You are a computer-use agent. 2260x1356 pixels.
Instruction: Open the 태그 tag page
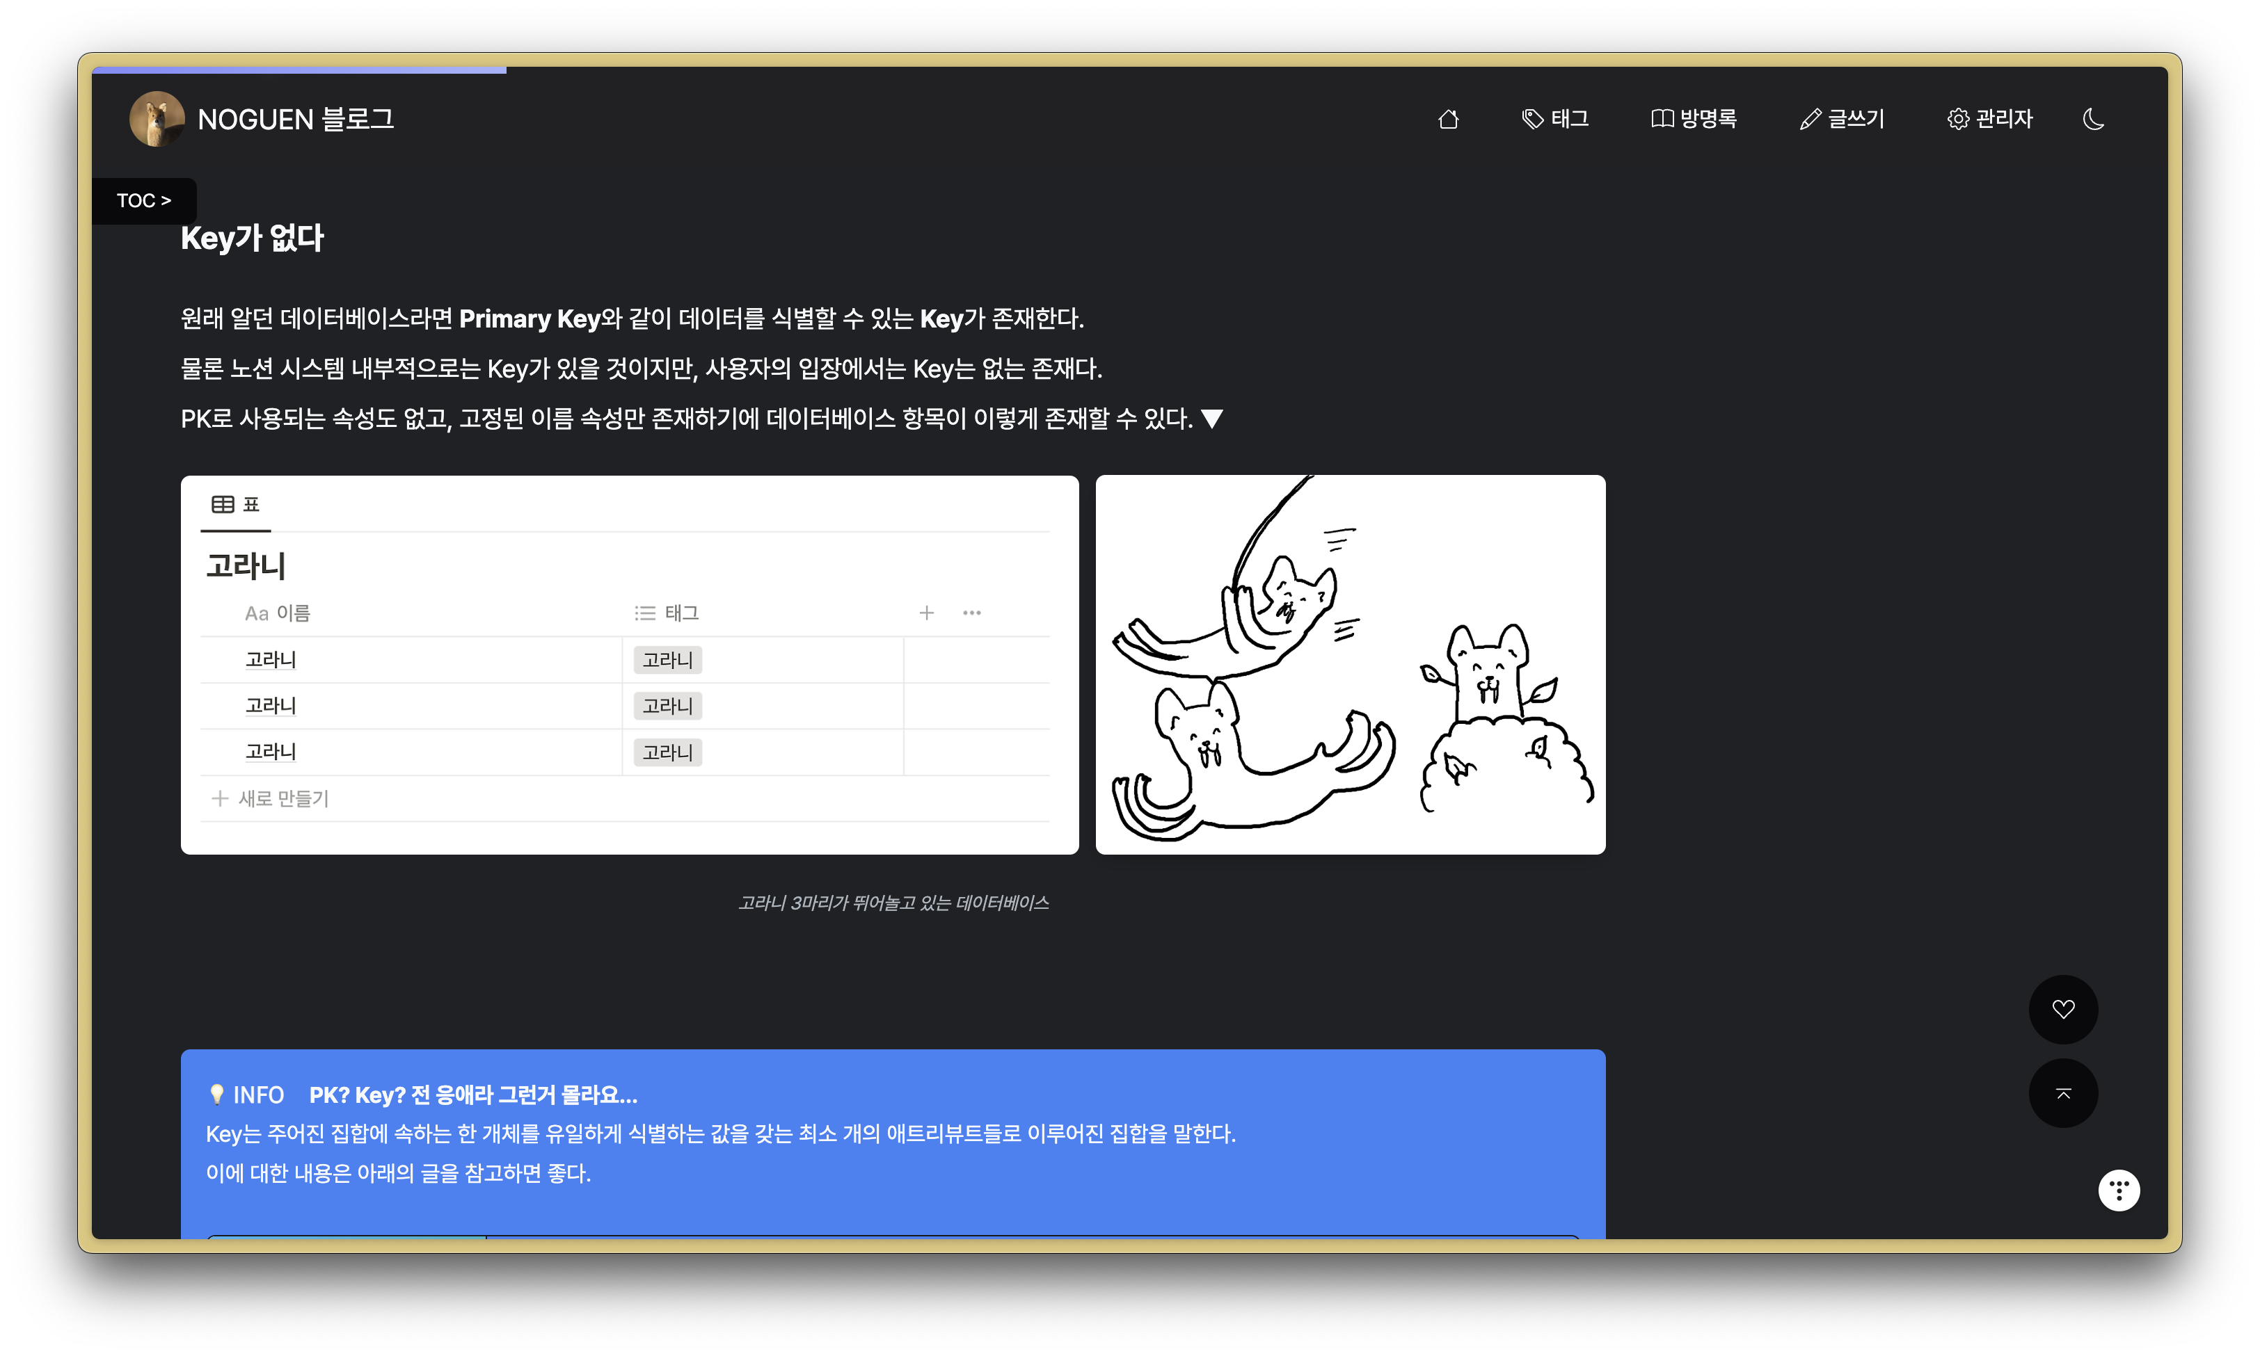pos(1555,119)
